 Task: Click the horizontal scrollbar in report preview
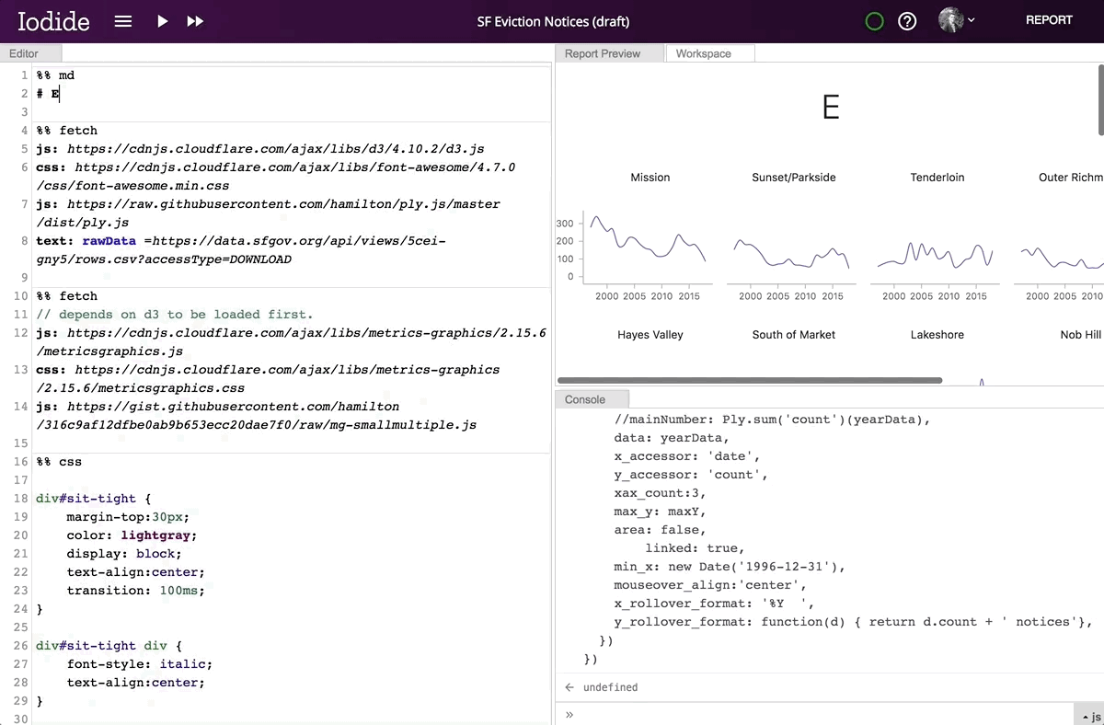(x=750, y=380)
